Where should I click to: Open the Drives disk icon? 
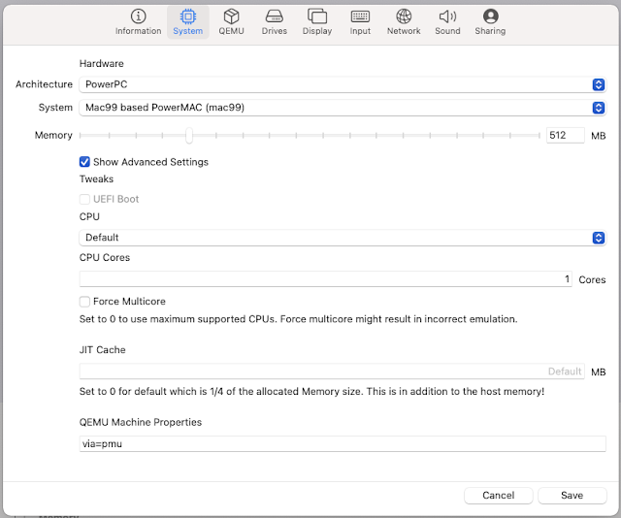[x=274, y=16]
